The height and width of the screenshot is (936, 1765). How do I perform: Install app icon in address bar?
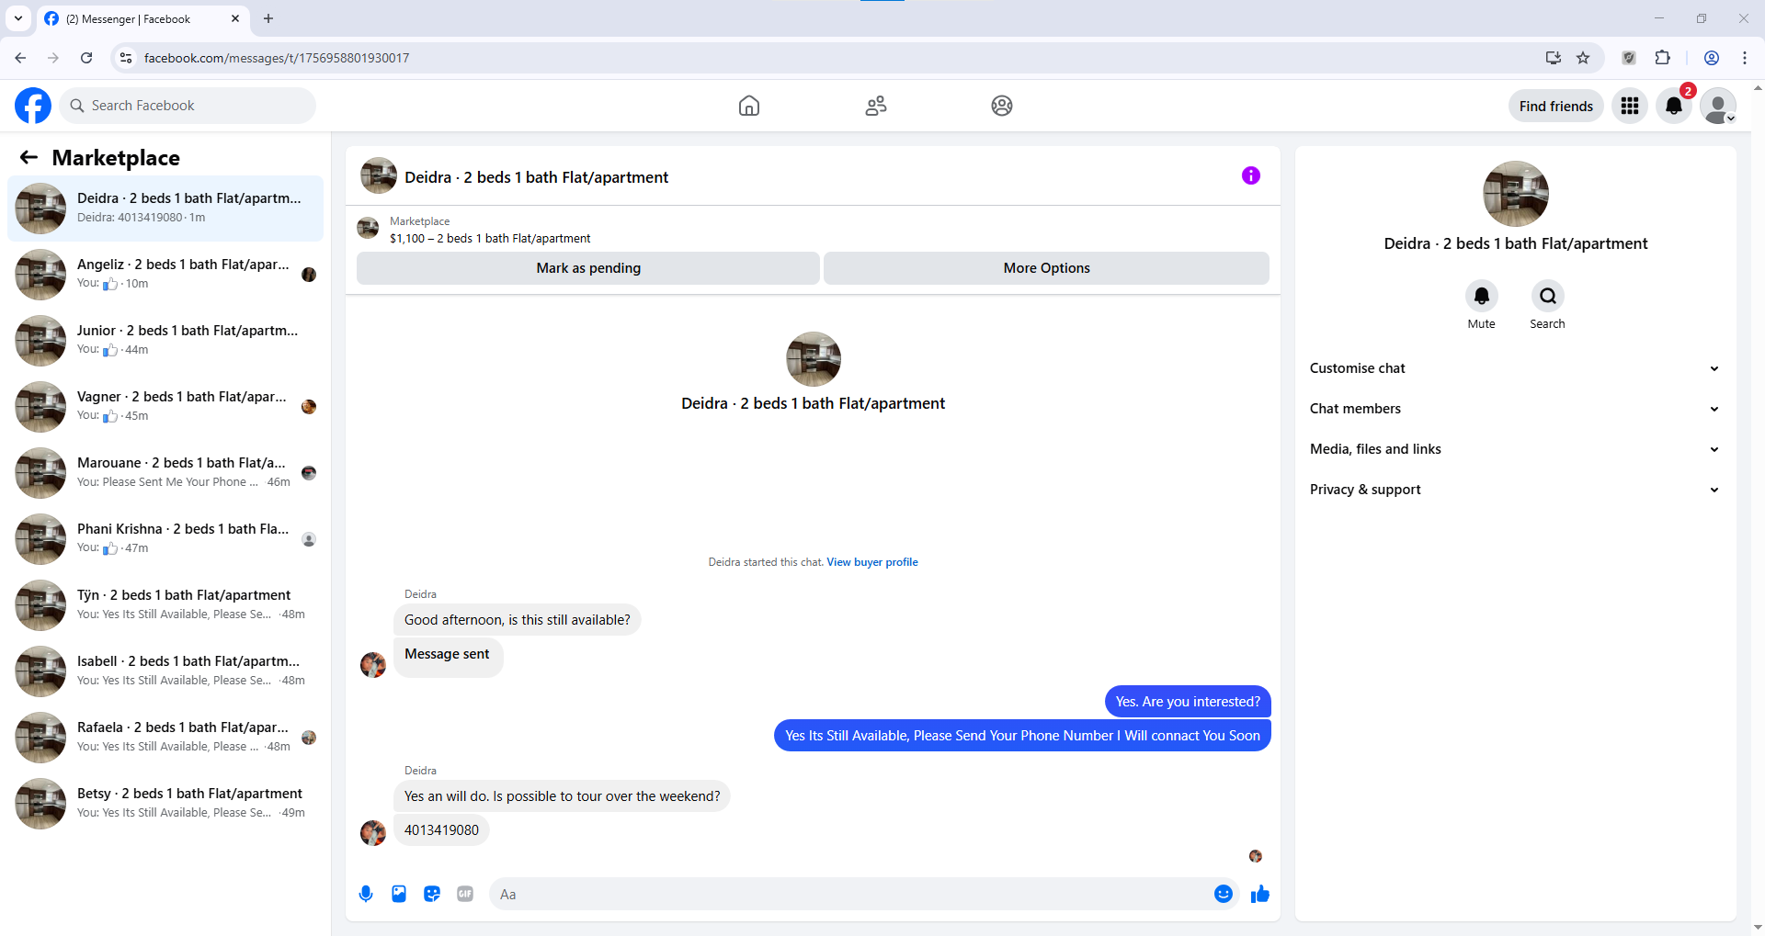(1554, 58)
